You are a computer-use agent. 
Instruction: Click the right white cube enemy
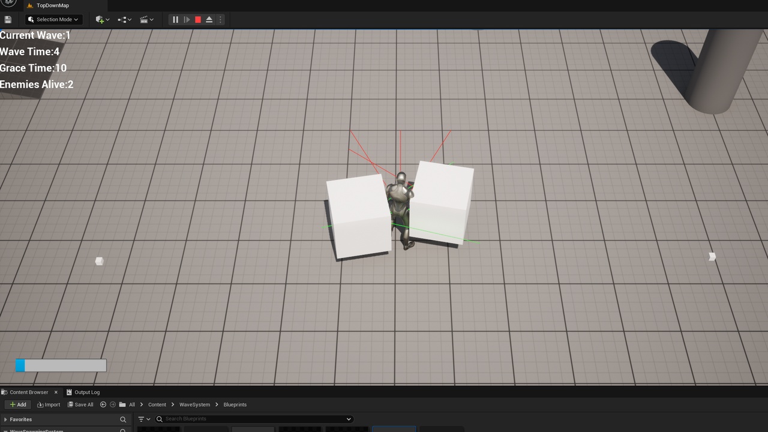[442, 203]
